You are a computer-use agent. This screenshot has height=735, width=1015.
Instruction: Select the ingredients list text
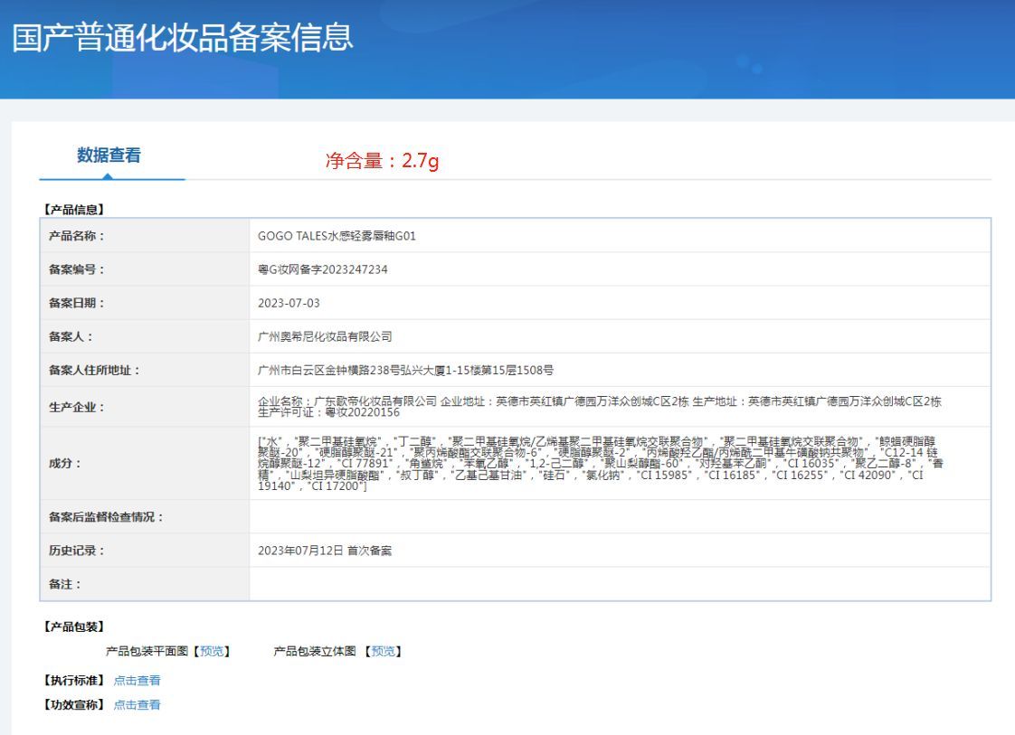pos(601,463)
